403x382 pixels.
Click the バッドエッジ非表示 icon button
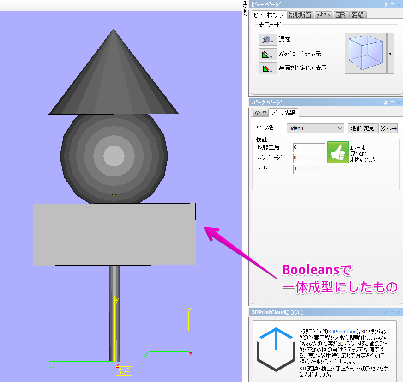click(268, 54)
